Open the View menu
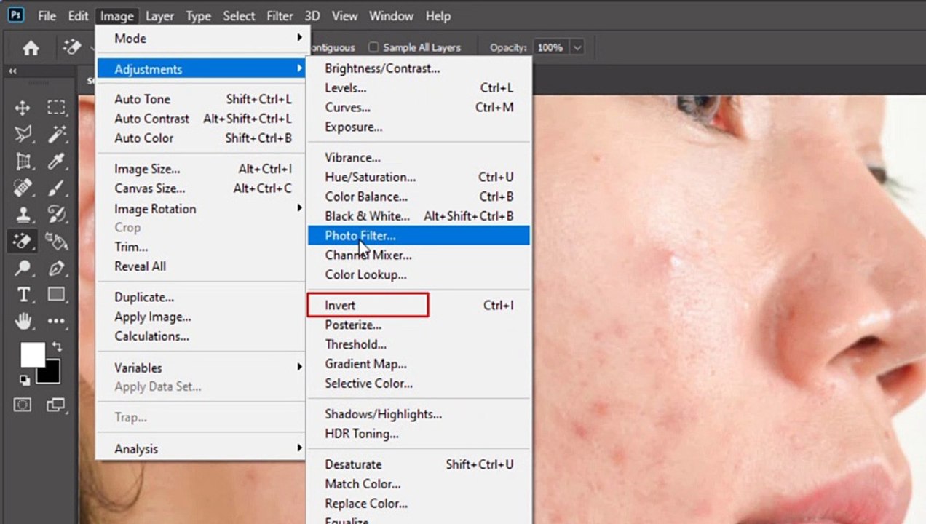The height and width of the screenshot is (524, 926). tap(344, 16)
